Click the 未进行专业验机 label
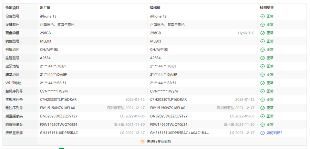This screenshot has width=310, height=149. click(x=159, y=141)
